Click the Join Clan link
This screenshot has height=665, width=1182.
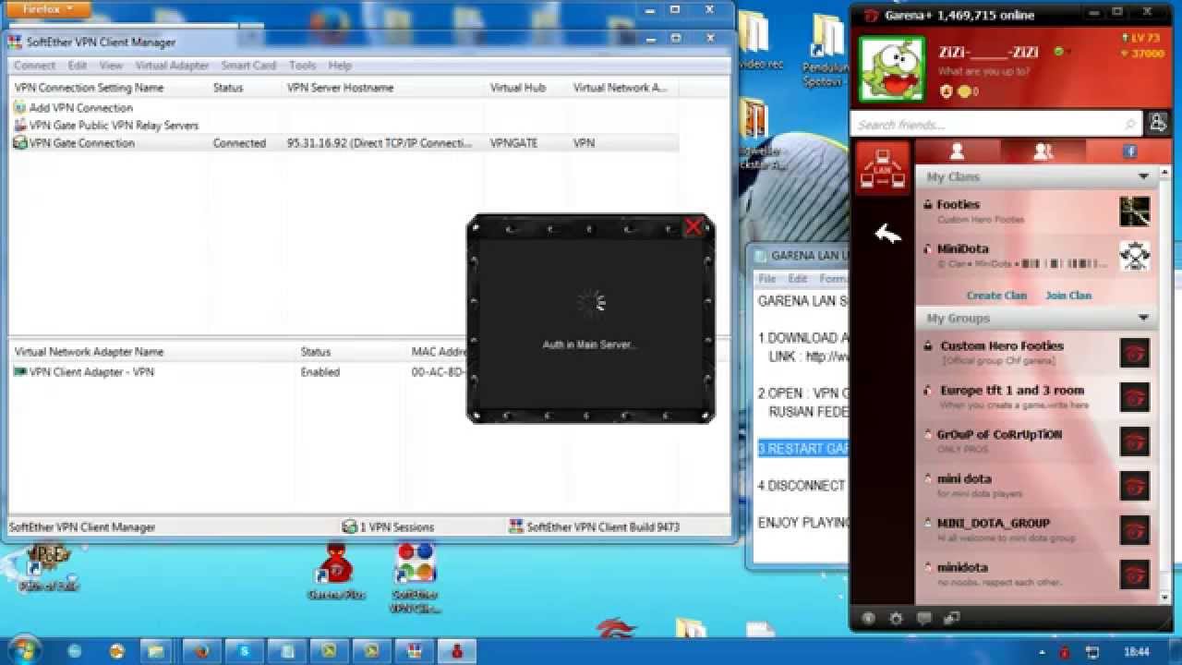pyautogui.click(x=1068, y=296)
